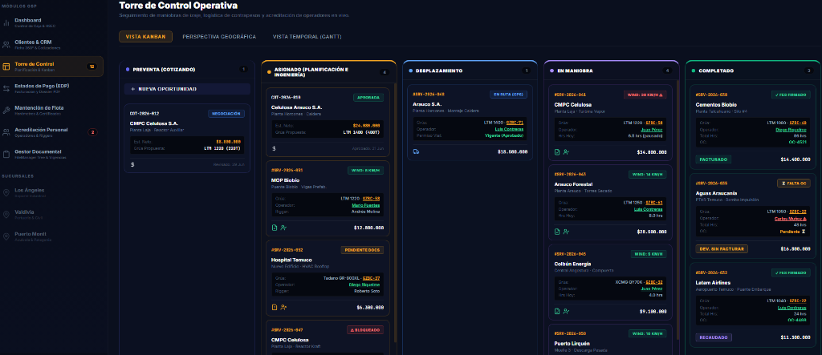The height and width of the screenshot is (355, 822).
Task: Click the Valdivia location pin icon
Action: tap(6, 215)
